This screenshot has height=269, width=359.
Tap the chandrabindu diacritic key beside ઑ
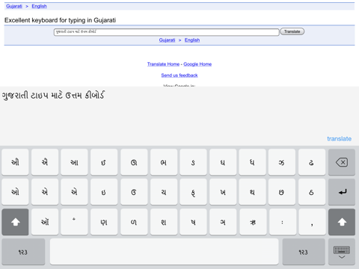point(74,222)
